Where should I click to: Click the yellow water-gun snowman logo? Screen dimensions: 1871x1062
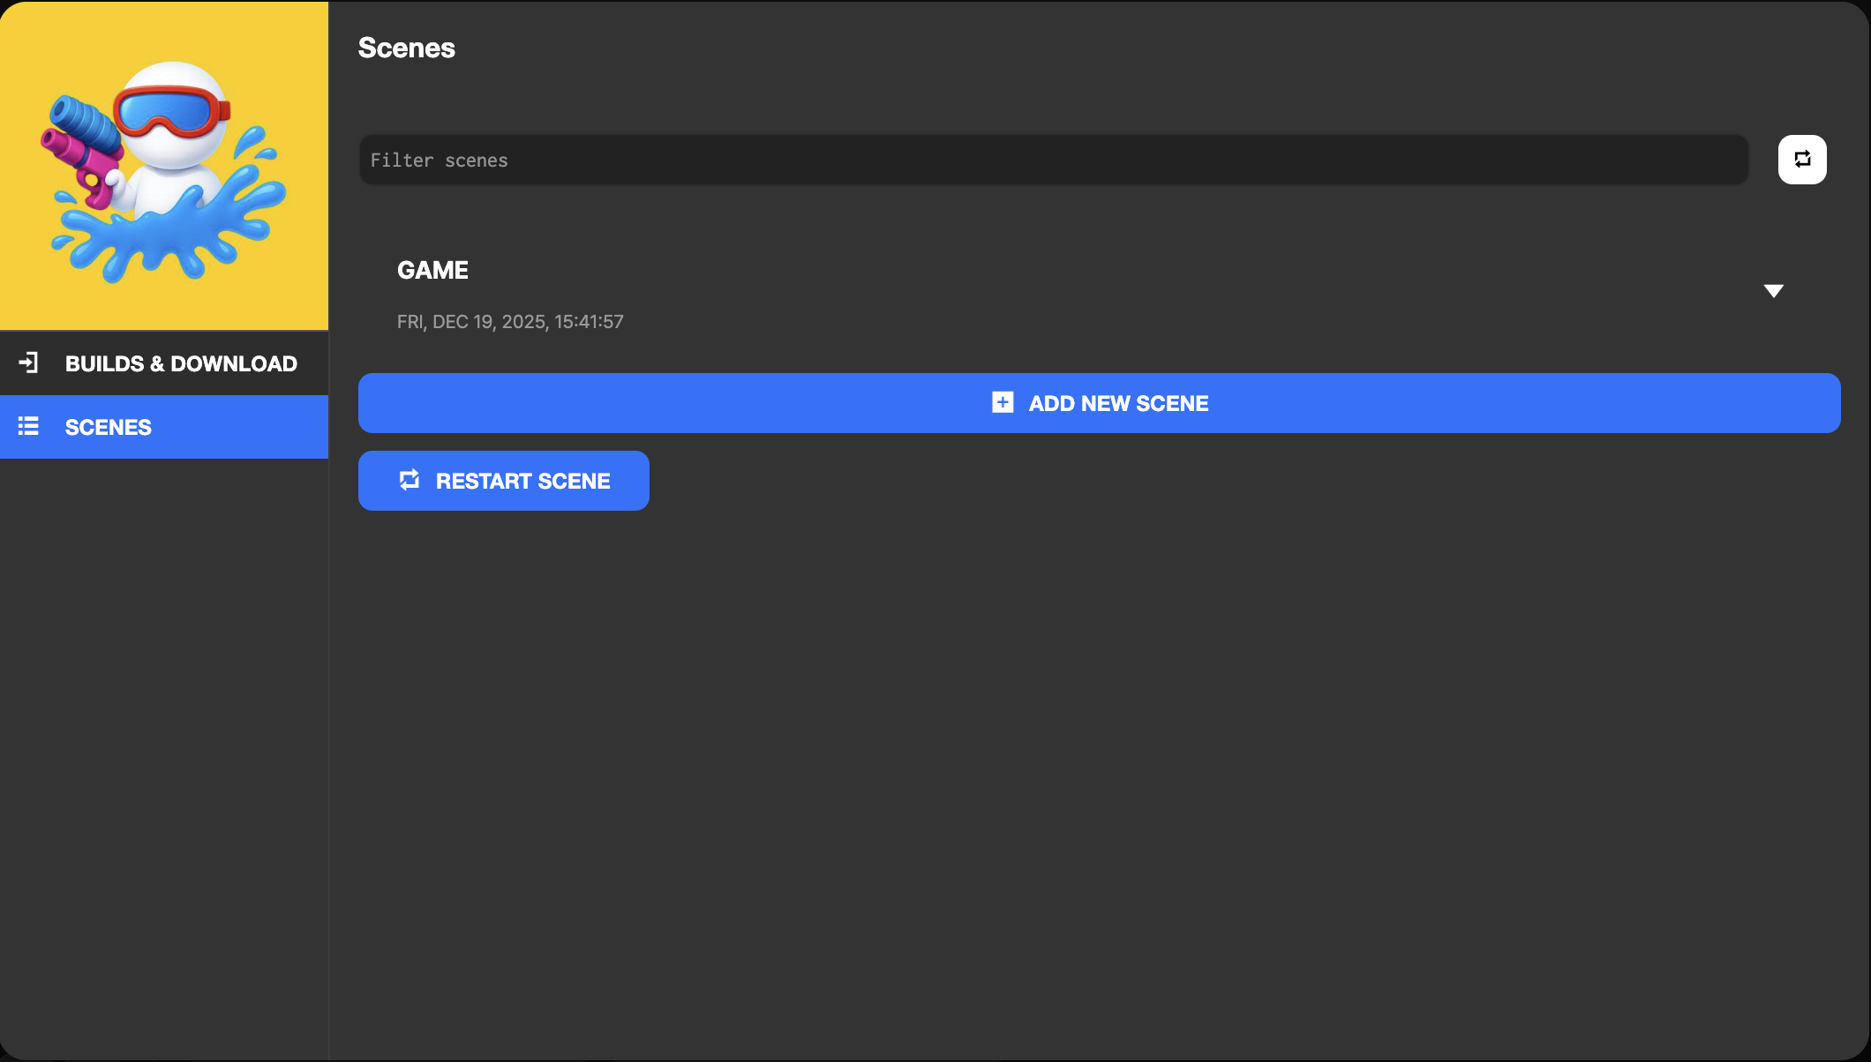[164, 164]
